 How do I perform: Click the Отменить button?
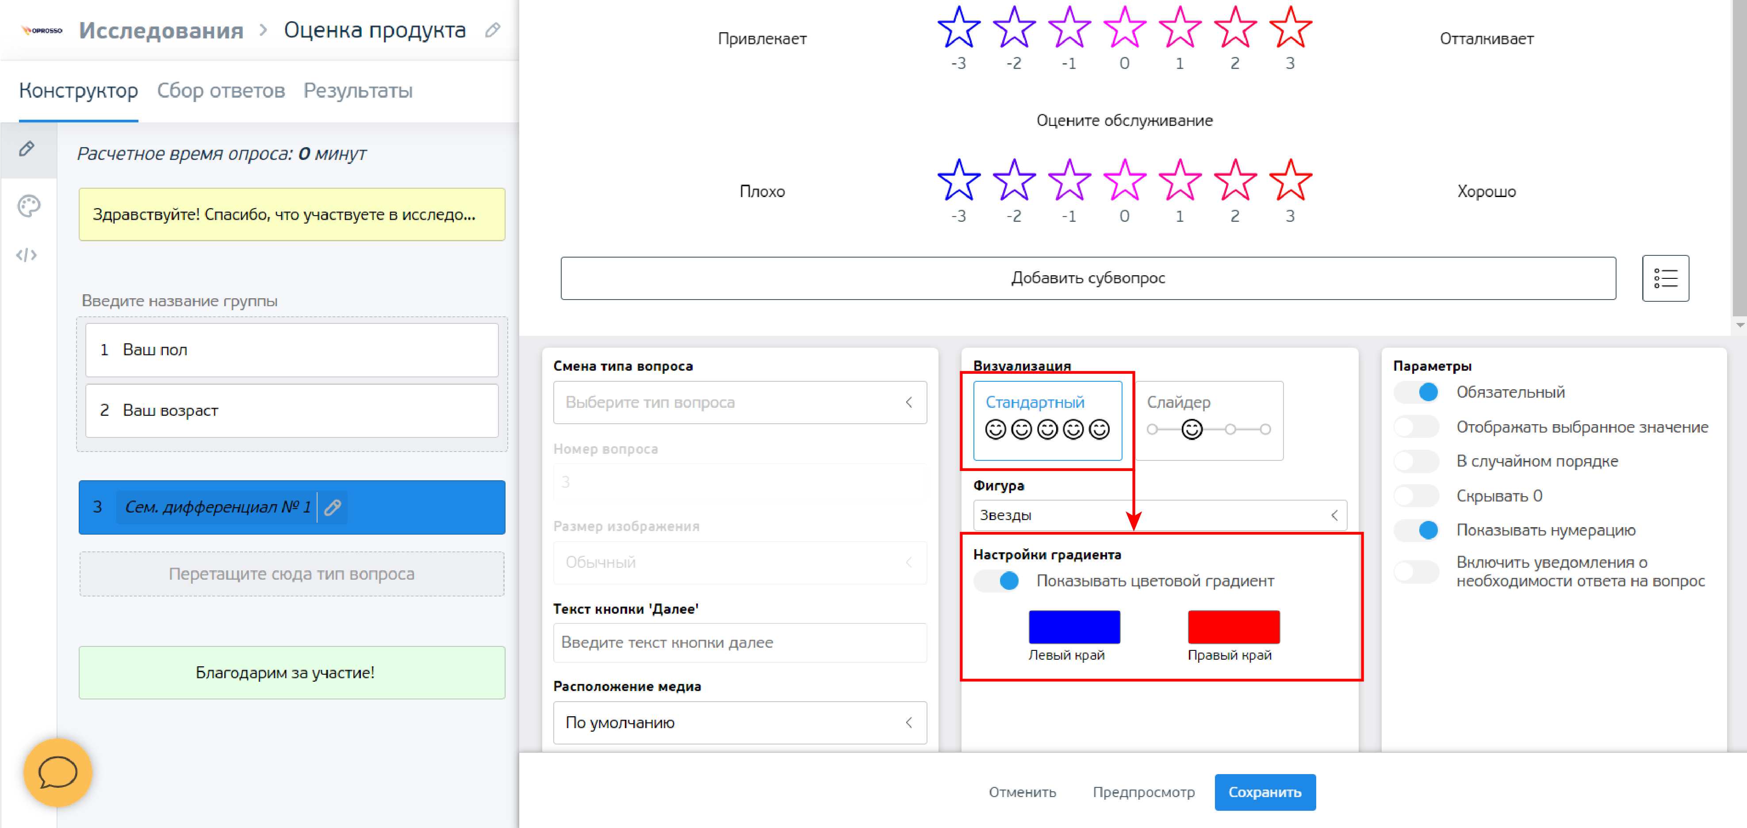(1022, 792)
